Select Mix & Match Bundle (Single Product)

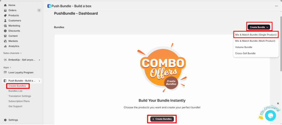[x=256, y=35]
